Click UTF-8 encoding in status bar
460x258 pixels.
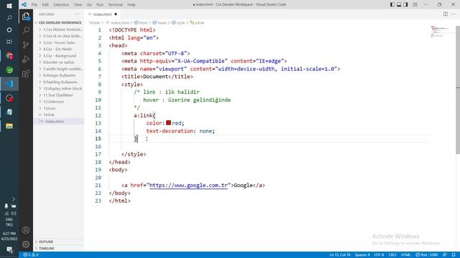[379, 255]
